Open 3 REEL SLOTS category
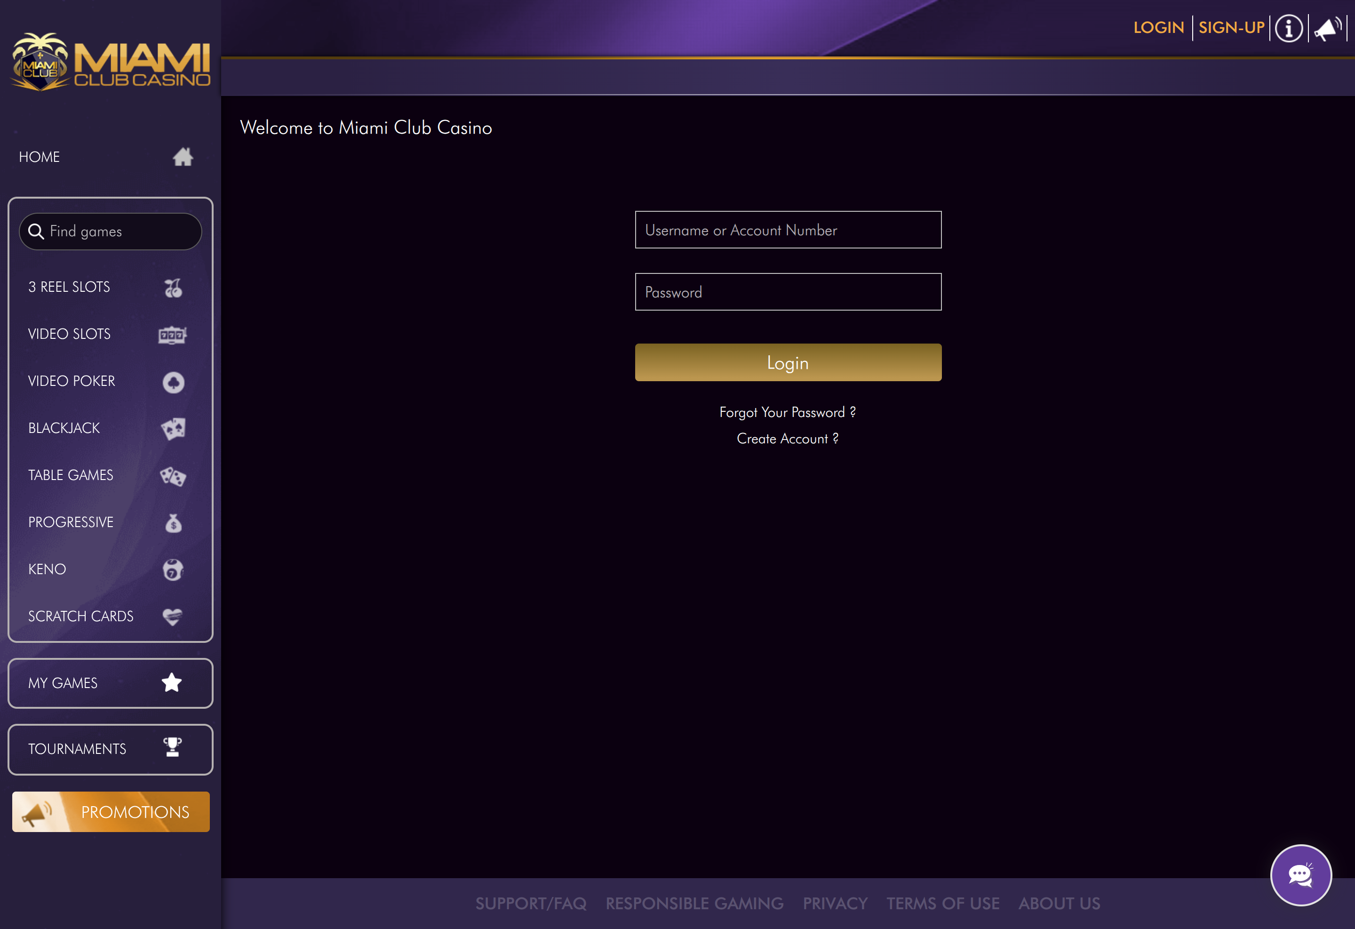The width and height of the screenshot is (1355, 929). (69, 287)
